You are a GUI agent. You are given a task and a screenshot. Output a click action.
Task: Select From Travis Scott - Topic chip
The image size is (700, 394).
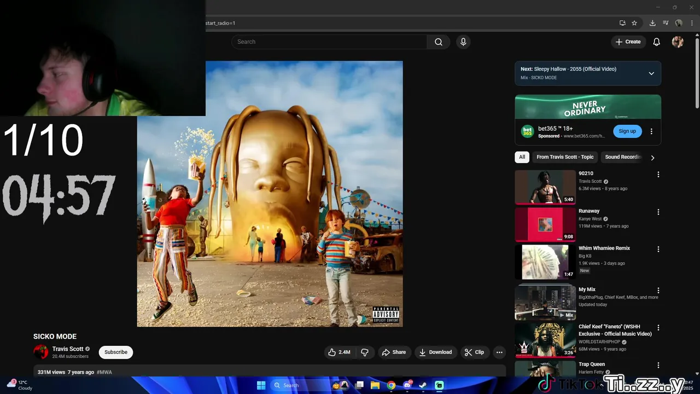coord(565,157)
